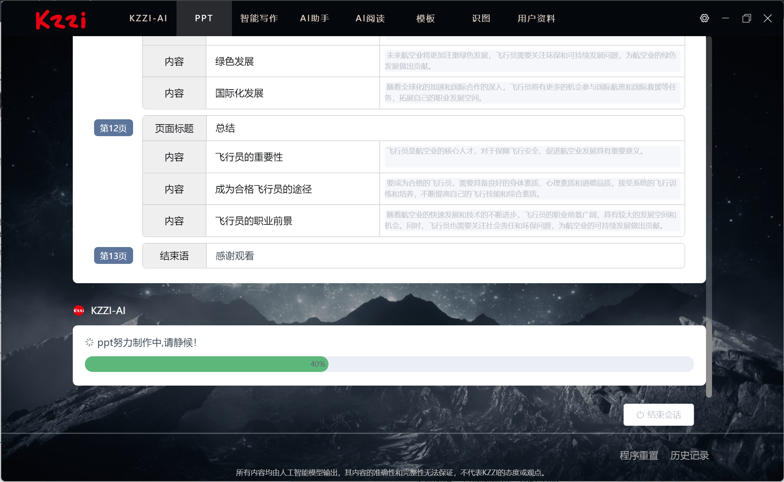
Task: Click the 程序重置 link
Action: [x=639, y=455]
